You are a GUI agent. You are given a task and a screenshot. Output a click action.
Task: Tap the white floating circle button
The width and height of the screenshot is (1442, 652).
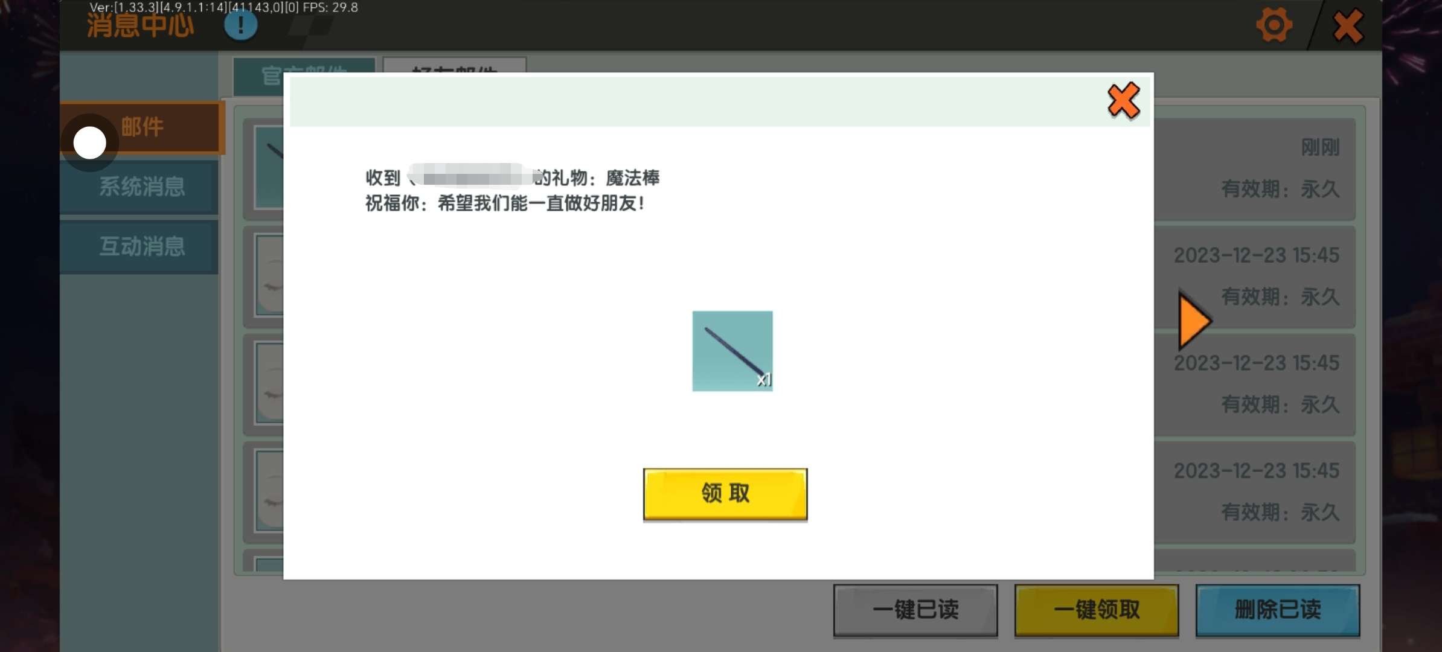click(x=89, y=143)
